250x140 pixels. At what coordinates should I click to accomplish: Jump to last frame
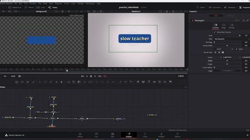(100, 76)
